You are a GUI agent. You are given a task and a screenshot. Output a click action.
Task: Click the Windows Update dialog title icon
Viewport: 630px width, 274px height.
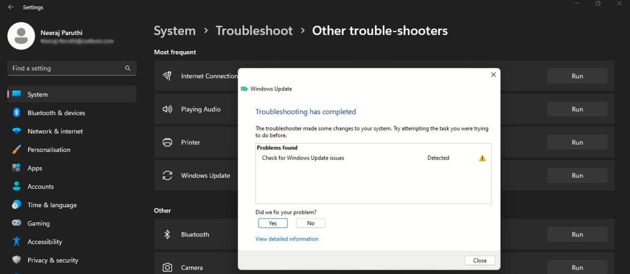(x=244, y=89)
